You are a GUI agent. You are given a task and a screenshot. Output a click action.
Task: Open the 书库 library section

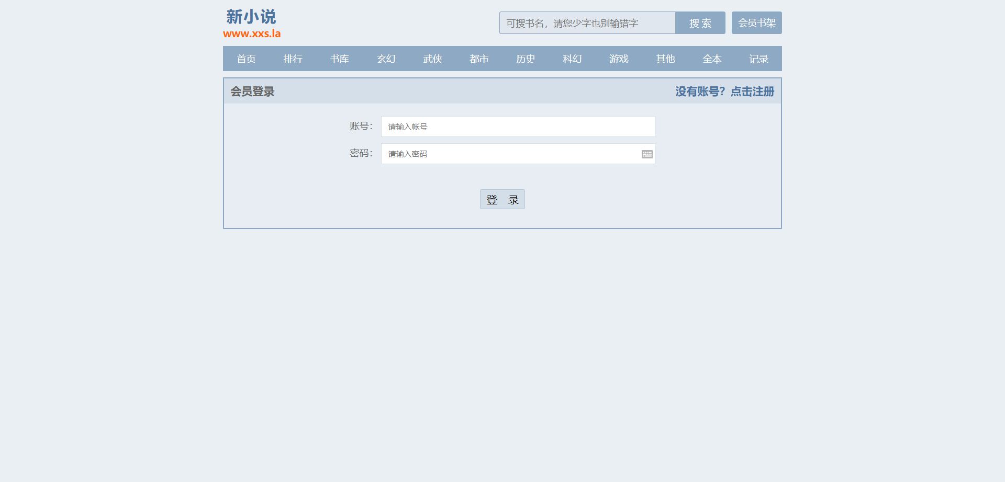(x=339, y=59)
